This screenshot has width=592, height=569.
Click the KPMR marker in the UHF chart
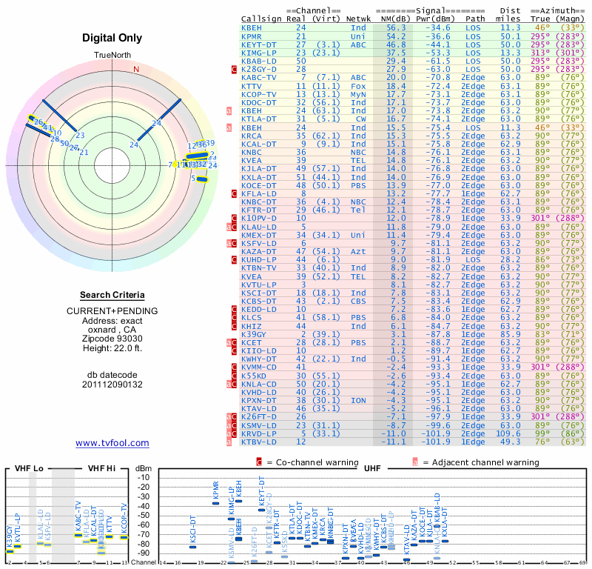(x=215, y=503)
